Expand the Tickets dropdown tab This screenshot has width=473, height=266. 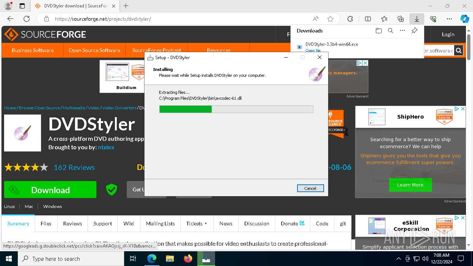pyautogui.click(x=197, y=224)
